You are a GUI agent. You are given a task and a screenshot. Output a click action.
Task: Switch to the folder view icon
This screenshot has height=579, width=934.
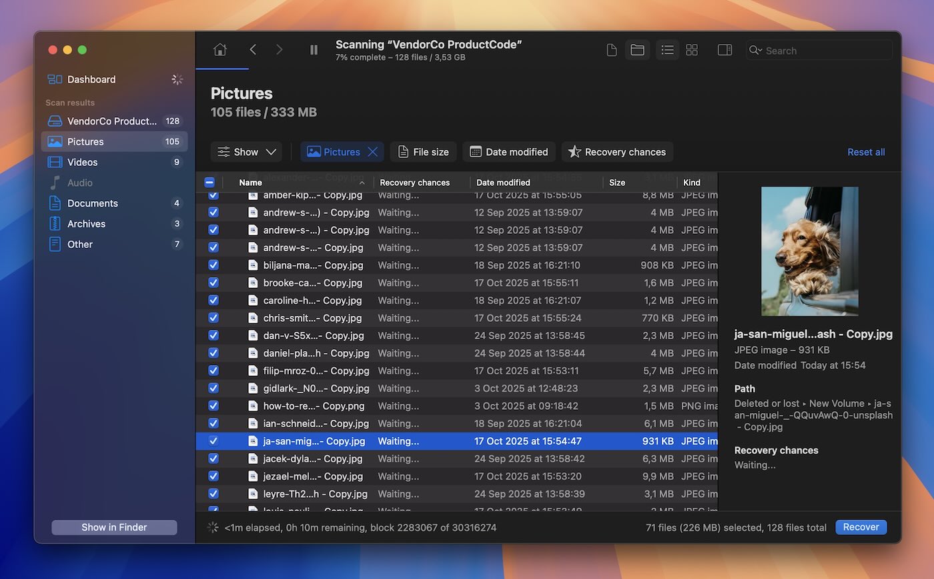pos(637,50)
